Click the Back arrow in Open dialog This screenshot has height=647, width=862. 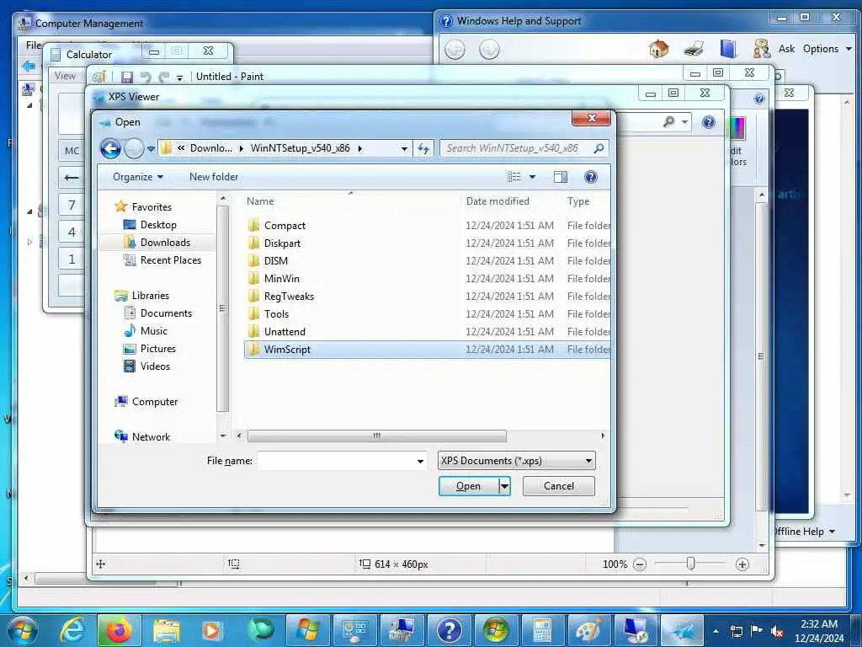click(x=110, y=148)
